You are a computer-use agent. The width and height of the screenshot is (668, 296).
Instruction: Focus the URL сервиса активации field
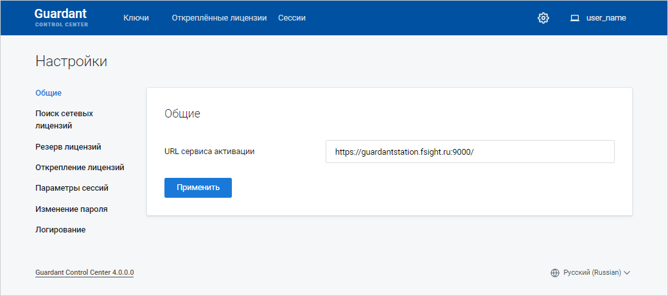click(x=470, y=152)
